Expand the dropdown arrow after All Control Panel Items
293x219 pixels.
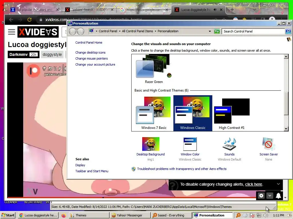[155, 31]
